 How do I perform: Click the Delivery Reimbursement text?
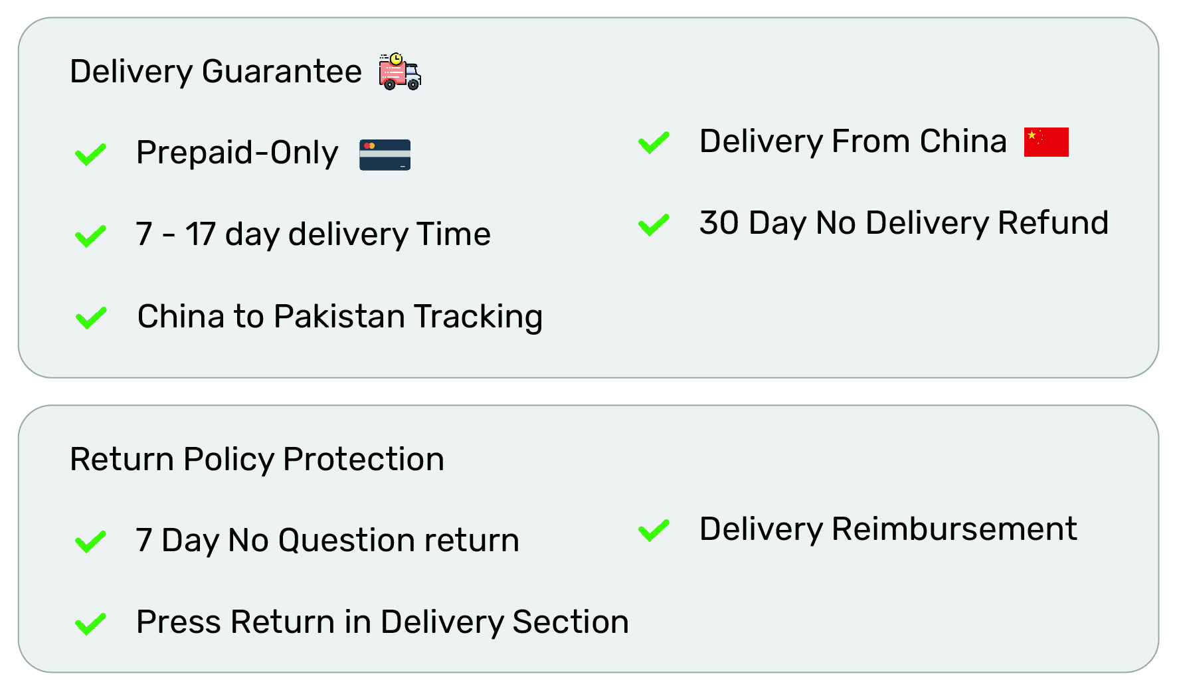pos(888,529)
